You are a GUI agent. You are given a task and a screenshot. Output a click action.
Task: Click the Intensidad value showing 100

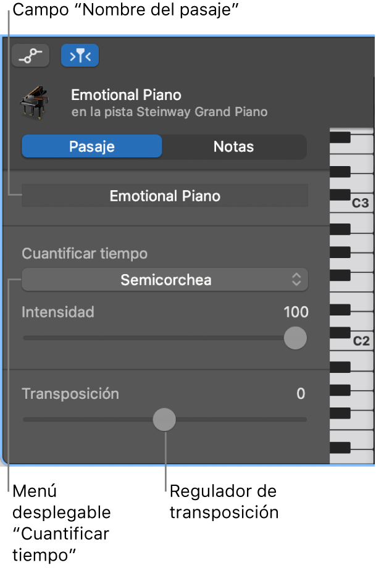click(x=296, y=312)
